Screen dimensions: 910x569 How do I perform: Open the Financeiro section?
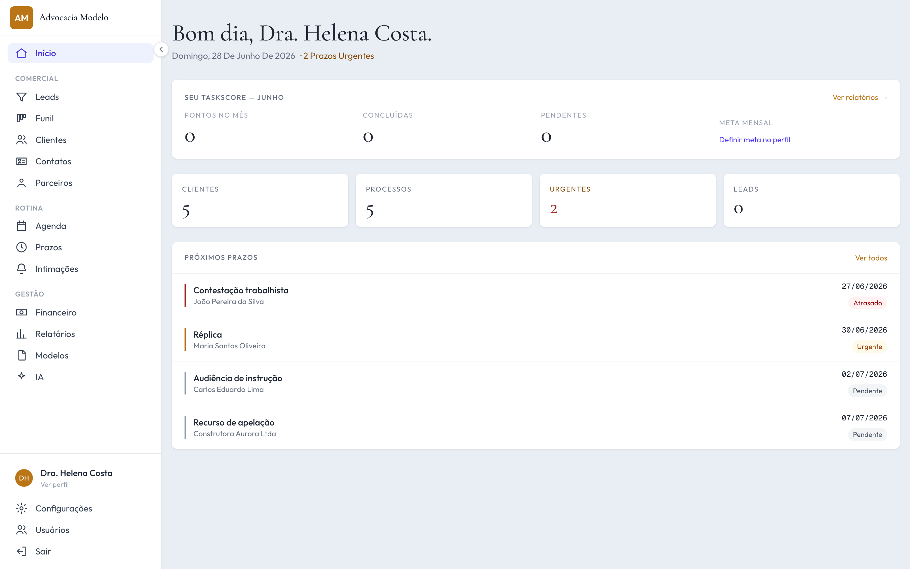[81, 312]
